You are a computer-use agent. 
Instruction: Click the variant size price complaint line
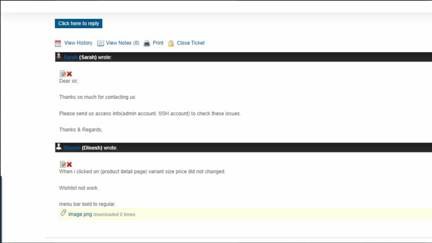click(x=142, y=172)
